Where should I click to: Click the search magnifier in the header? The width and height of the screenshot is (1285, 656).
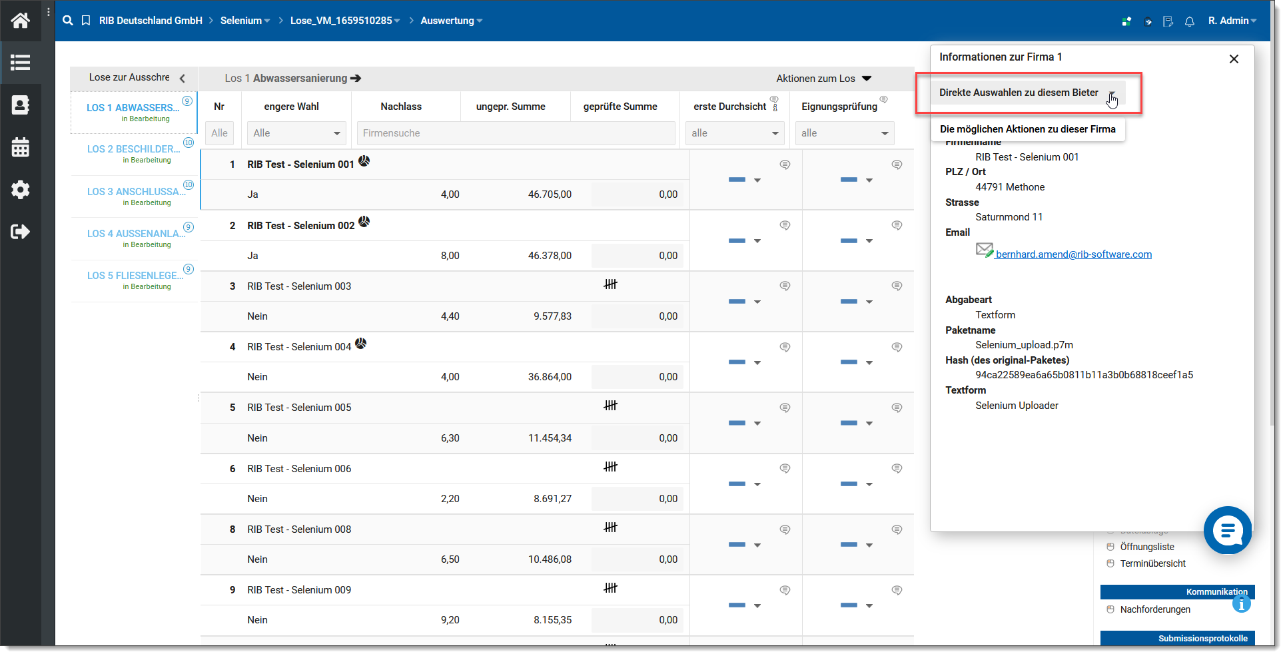(x=68, y=21)
